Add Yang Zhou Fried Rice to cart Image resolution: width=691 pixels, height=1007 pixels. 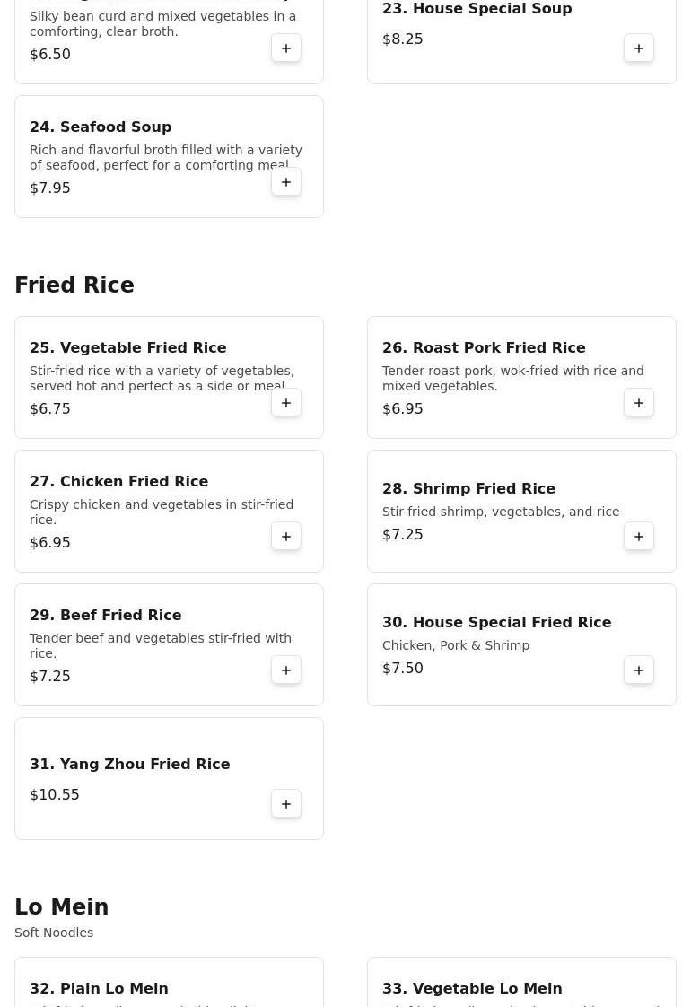(x=286, y=803)
